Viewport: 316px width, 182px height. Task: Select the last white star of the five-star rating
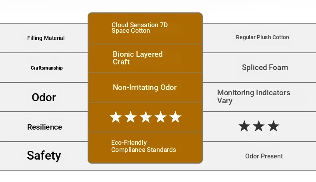coord(175,117)
